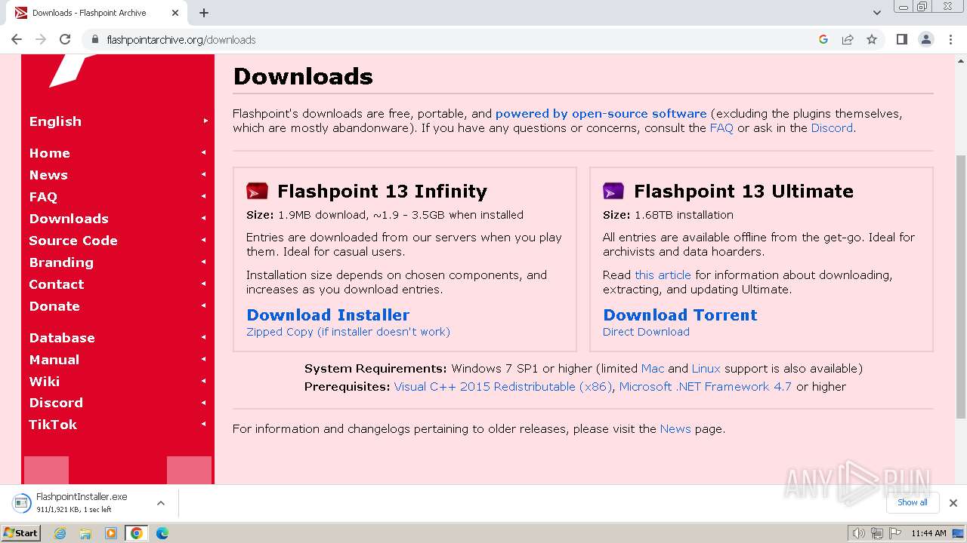Open the TikTok sidebar item

(x=117, y=425)
